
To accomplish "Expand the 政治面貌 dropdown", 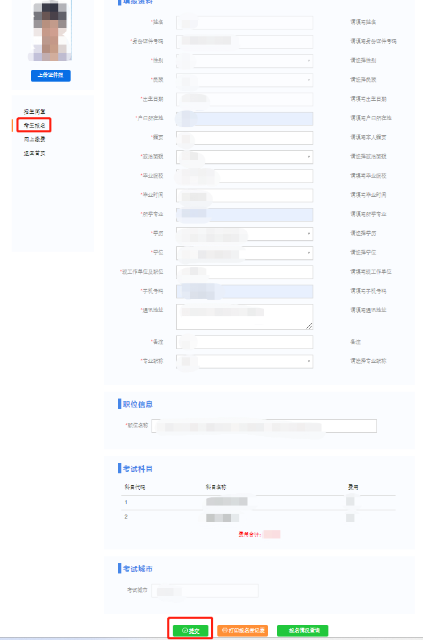I will 244,157.
